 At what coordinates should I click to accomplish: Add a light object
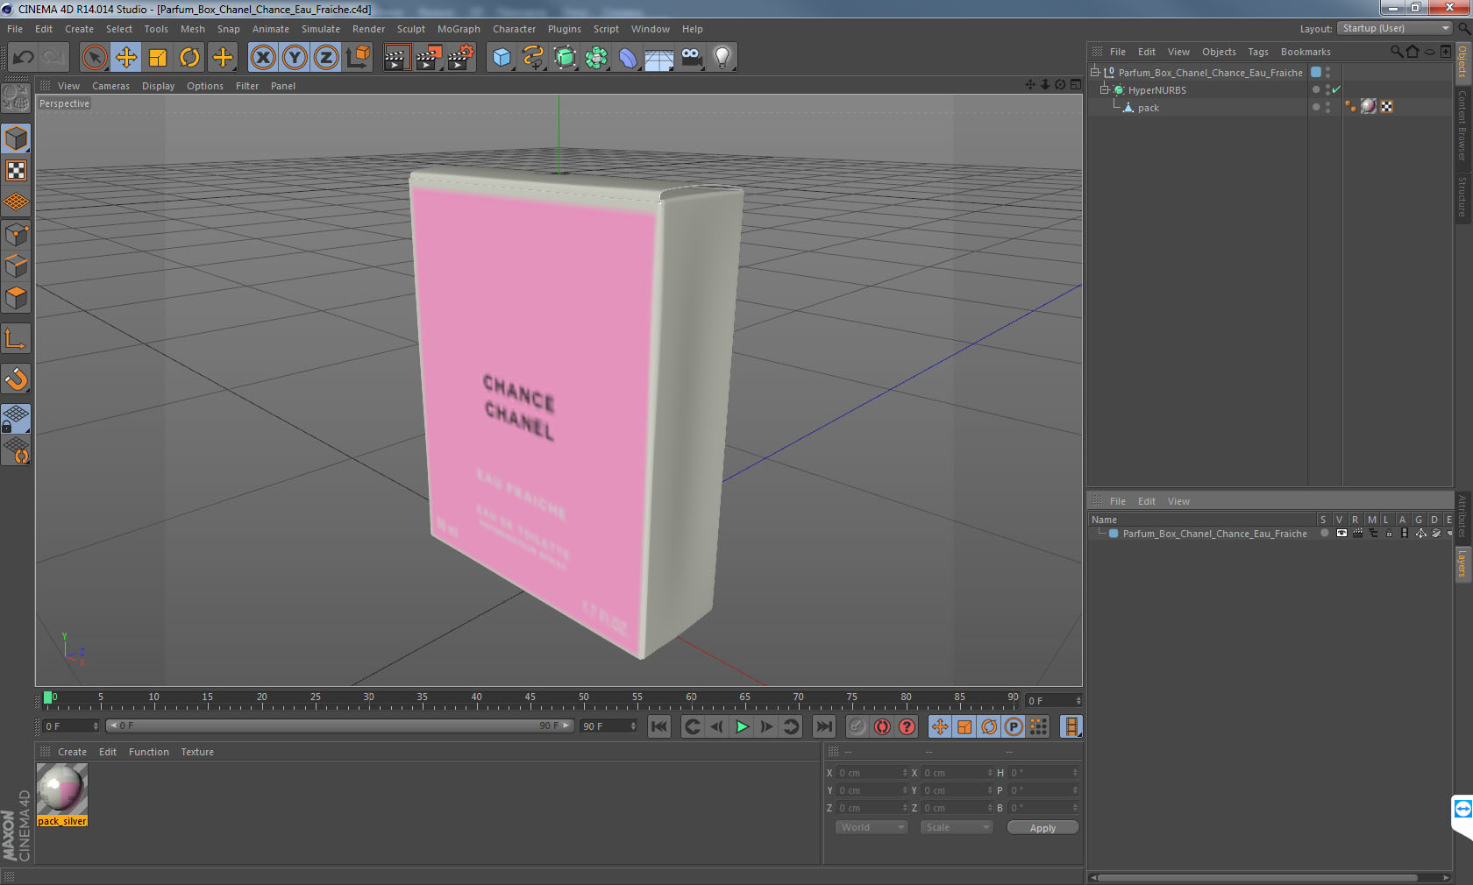click(722, 58)
